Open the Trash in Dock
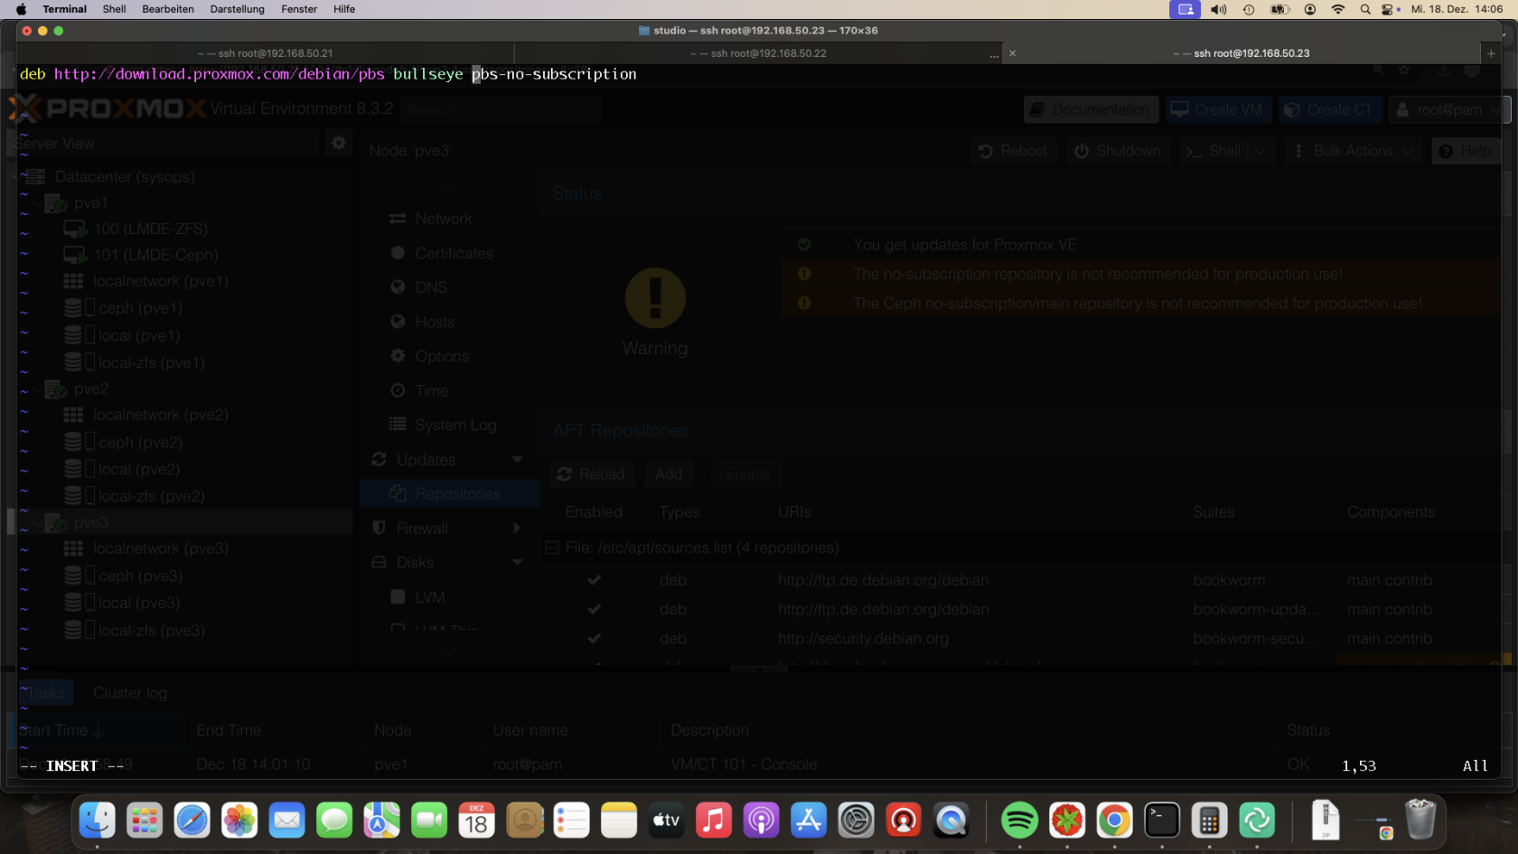The width and height of the screenshot is (1518, 854). pos(1420,821)
